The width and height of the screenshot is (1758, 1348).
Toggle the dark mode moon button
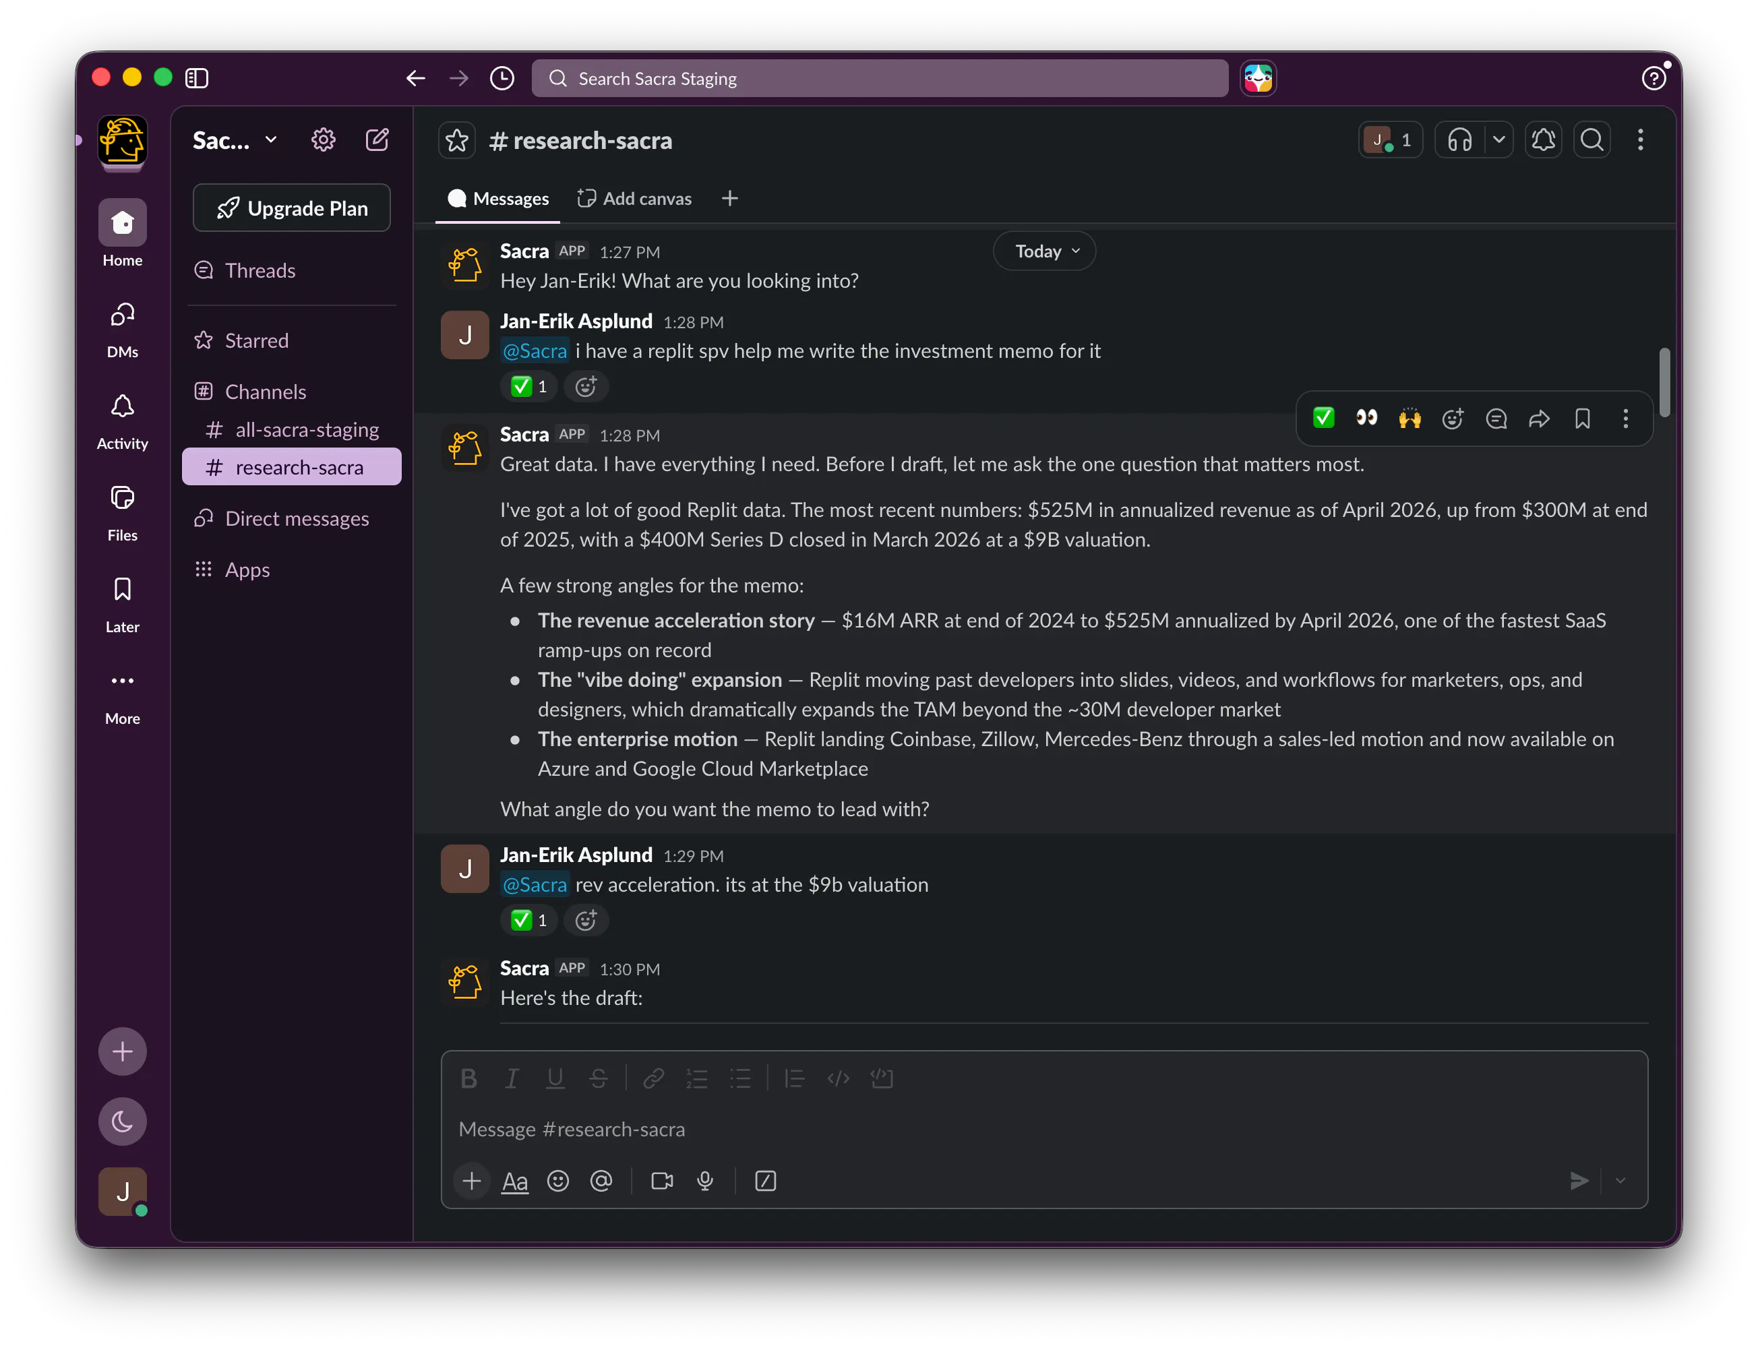pos(123,1121)
